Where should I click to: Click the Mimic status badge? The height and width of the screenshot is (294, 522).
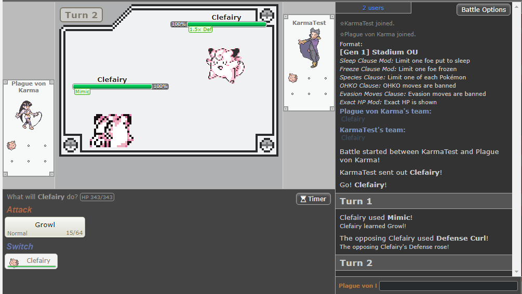82,92
